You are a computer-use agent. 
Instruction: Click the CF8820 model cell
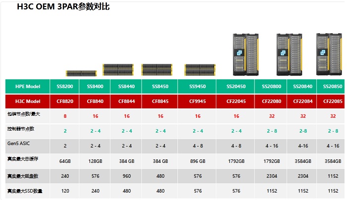(64, 101)
